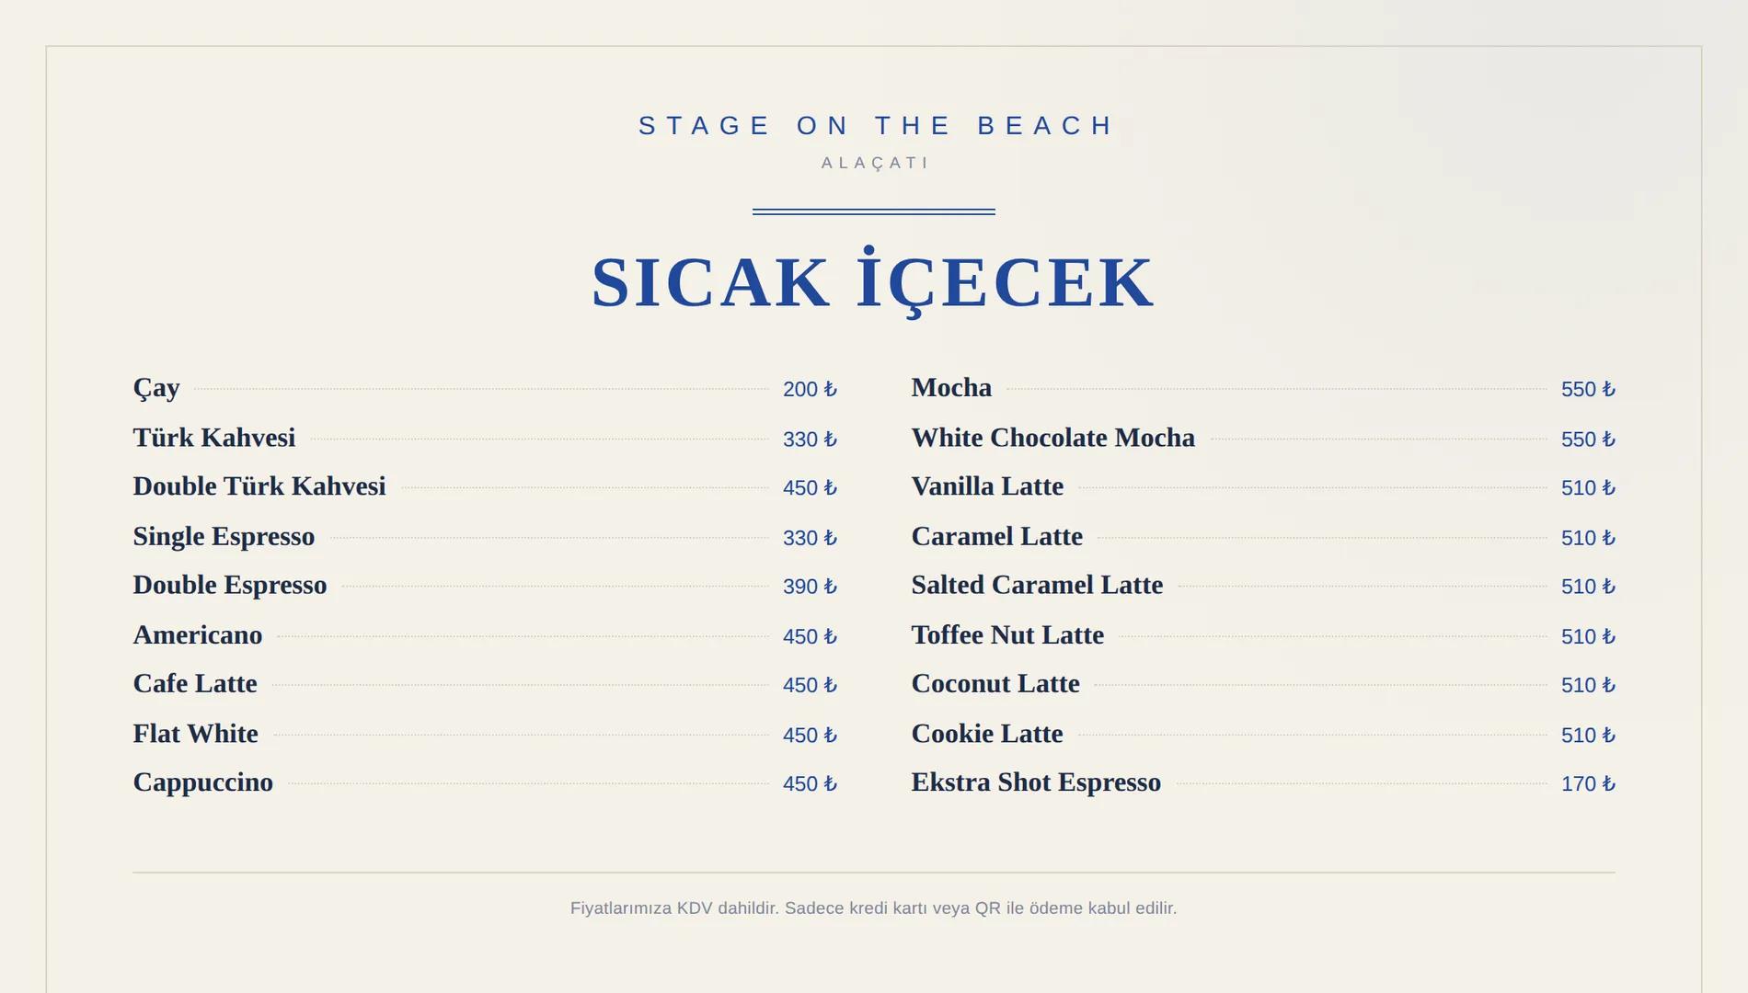Click the Cappuccino item
Image resolution: width=1748 pixels, height=993 pixels.
point(203,782)
